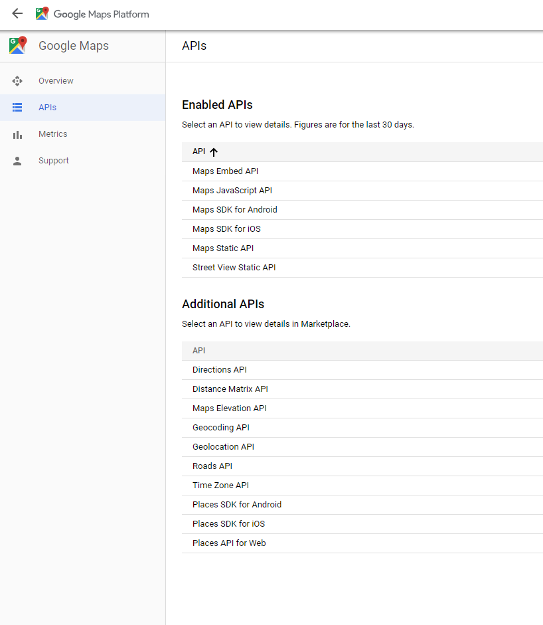Image resolution: width=543 pixels, height=625 pixels.
Task: View Distance Matrix API in Marketplace
Action: 362,389
